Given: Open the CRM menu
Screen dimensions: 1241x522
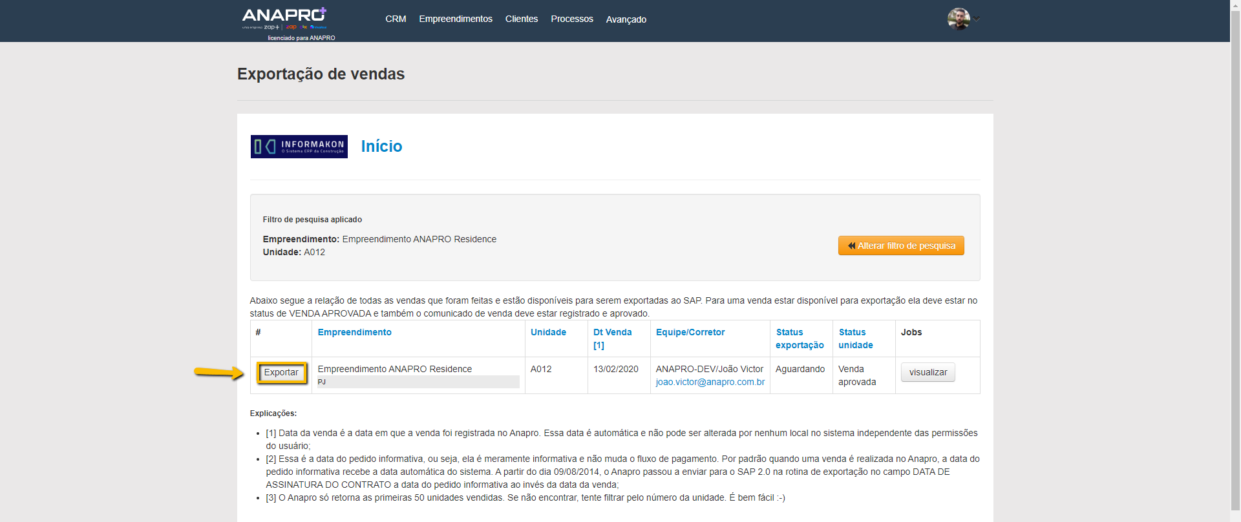Looking at the screenshot, I should [396, 19].
